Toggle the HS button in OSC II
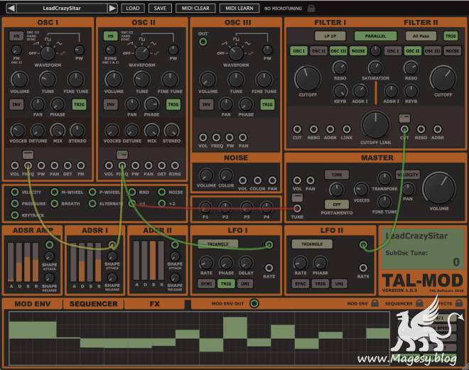Screen dimensions: 469x370 click(x=111, y=36)
